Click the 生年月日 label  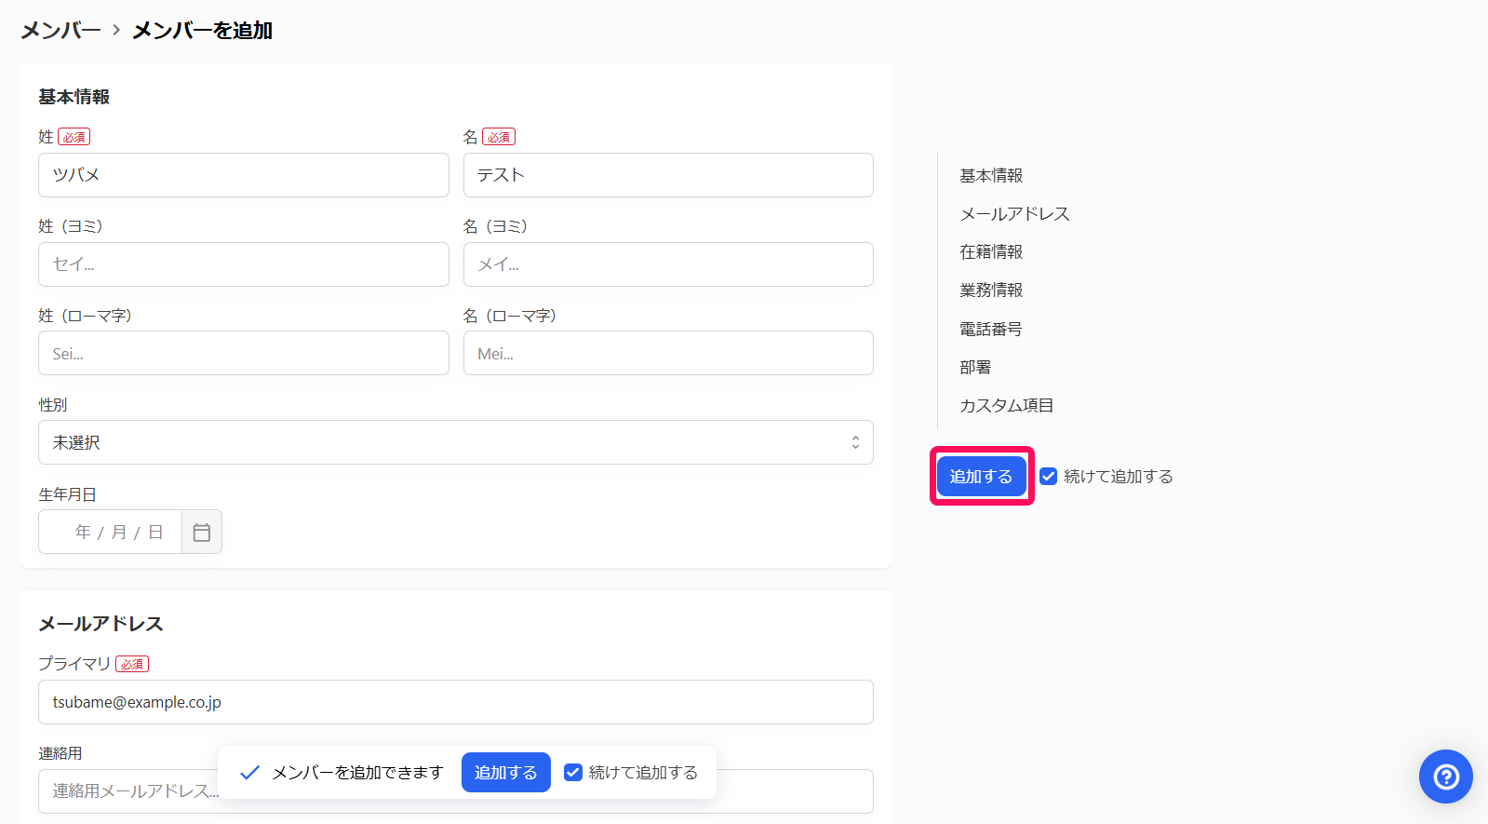click(67, 494)
